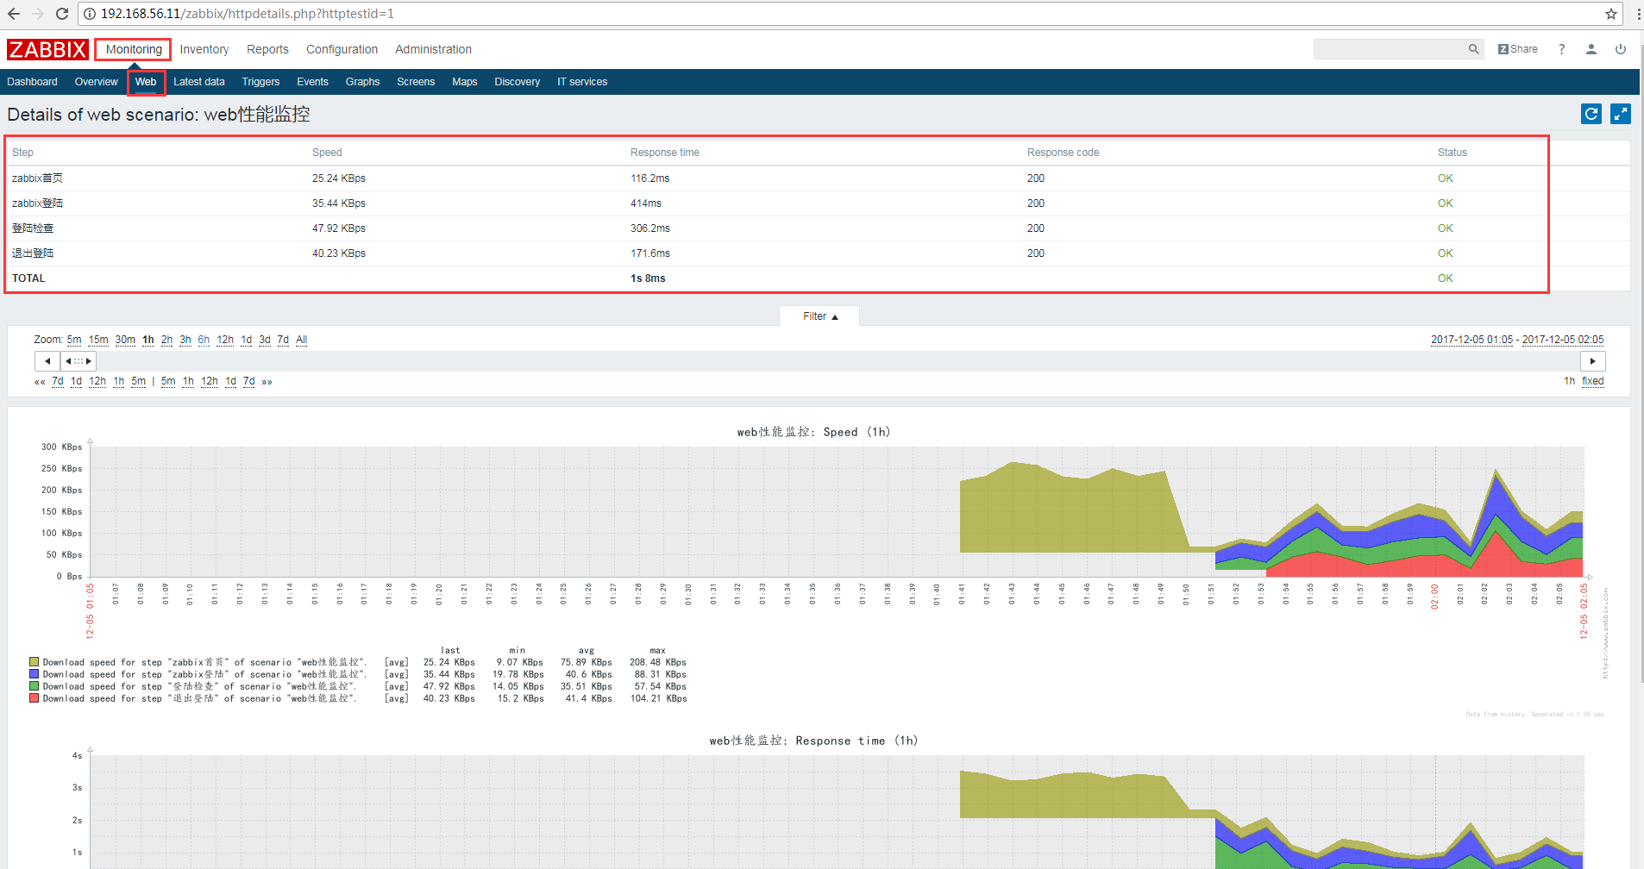Viewport: 1644px width, 869px height.
Task: Go to Discovery submenu
Action: point(517,82)
